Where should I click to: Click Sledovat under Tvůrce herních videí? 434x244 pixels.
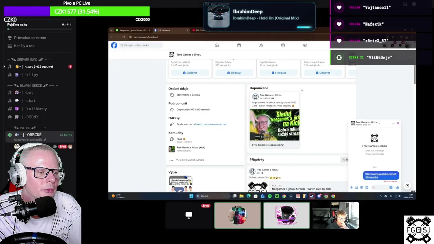pyautogui.click(x=323, y=73)
